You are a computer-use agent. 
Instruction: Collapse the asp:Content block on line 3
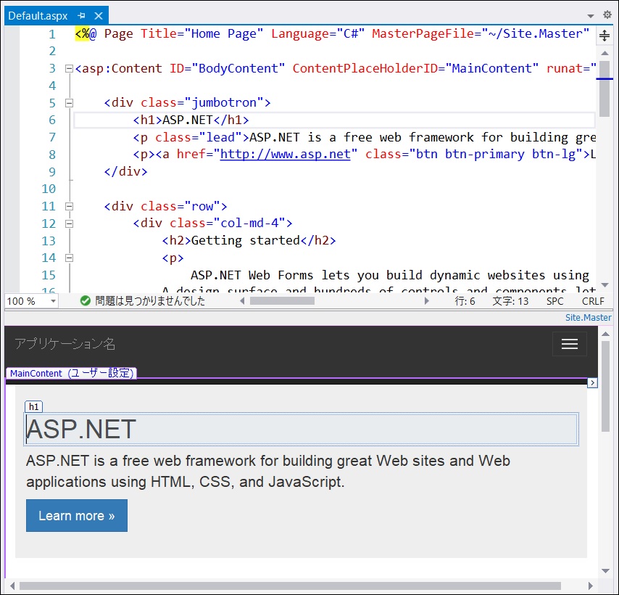point(69,69)
